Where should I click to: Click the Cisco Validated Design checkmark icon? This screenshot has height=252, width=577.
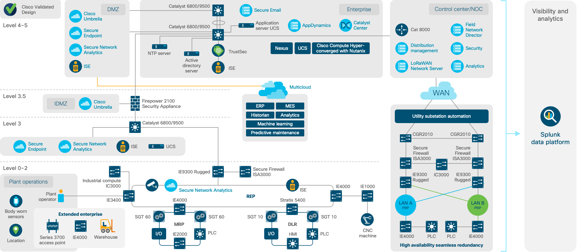click(x=10, y=9)
